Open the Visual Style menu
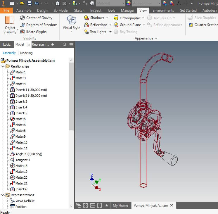This screenshot has height=214, width=218. (x=72, y=24)
